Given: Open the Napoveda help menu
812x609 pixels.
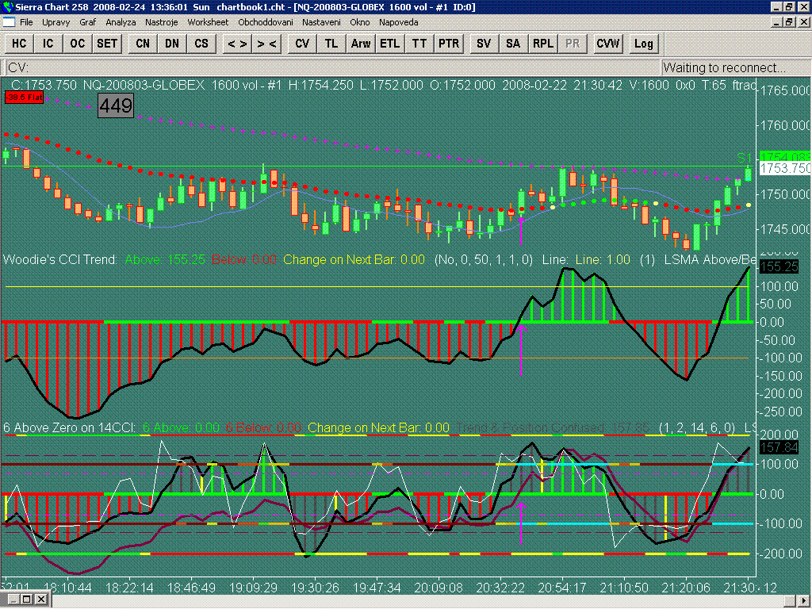Looking at the screenshot, I should click(x=399, y=22).
